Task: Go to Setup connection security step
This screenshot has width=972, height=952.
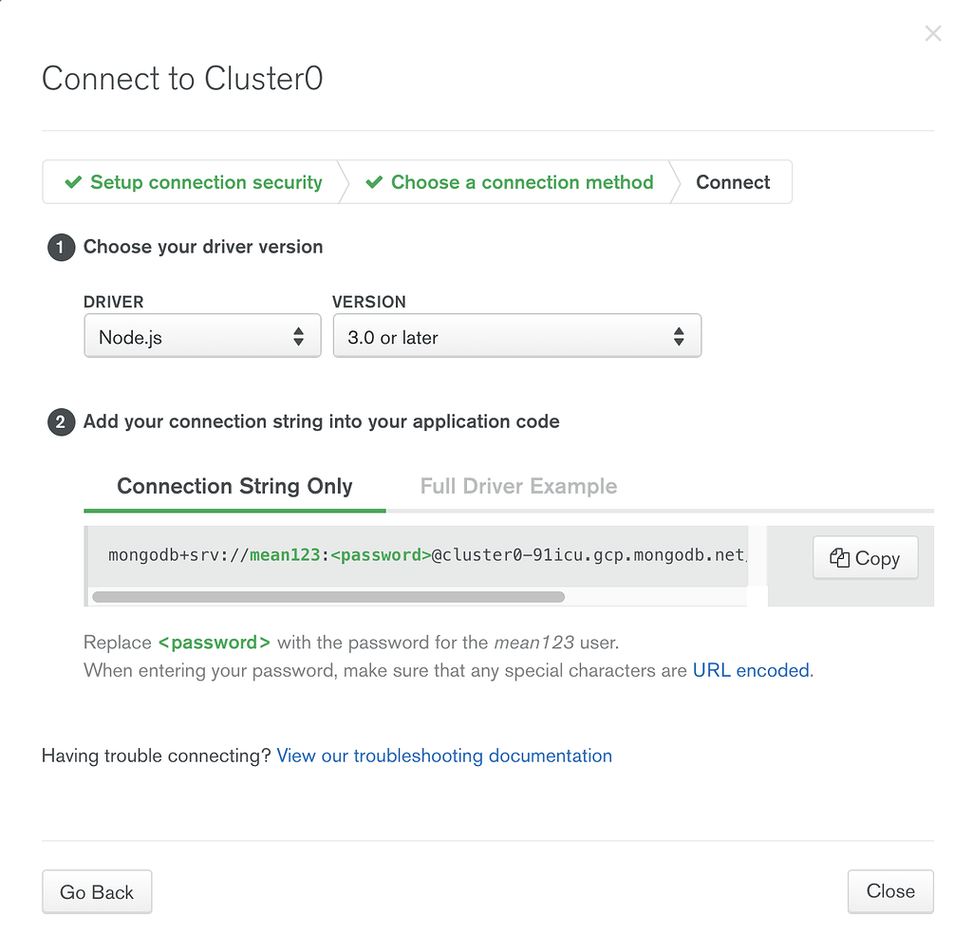Action: 206,182
